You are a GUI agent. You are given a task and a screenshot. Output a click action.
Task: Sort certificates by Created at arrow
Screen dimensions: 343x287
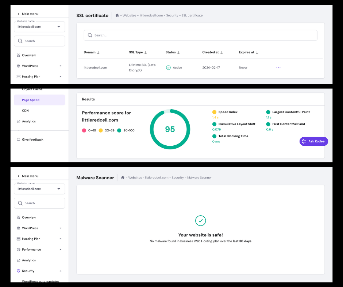coord(221,52)
